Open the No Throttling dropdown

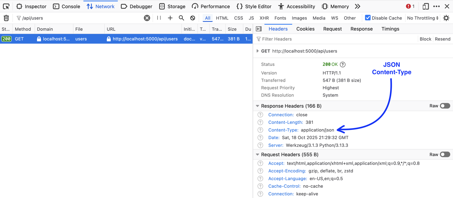click(423, 18)
